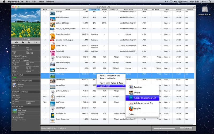This screenshot has height=134, width=214.
Task: Click the -illustration row thumbnail
Action: (52, 98)
